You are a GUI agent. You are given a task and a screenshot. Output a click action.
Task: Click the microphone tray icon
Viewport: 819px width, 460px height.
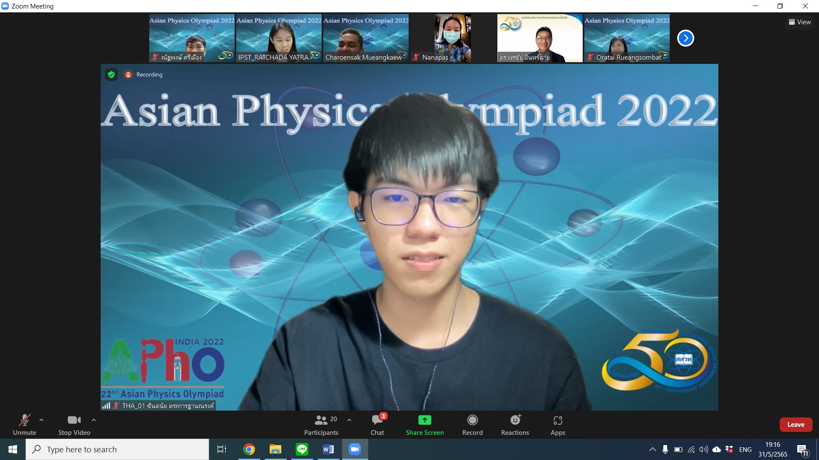[665, 449]
